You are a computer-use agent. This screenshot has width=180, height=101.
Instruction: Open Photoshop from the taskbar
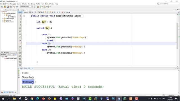pyautogui.click(x=84, y=98)
